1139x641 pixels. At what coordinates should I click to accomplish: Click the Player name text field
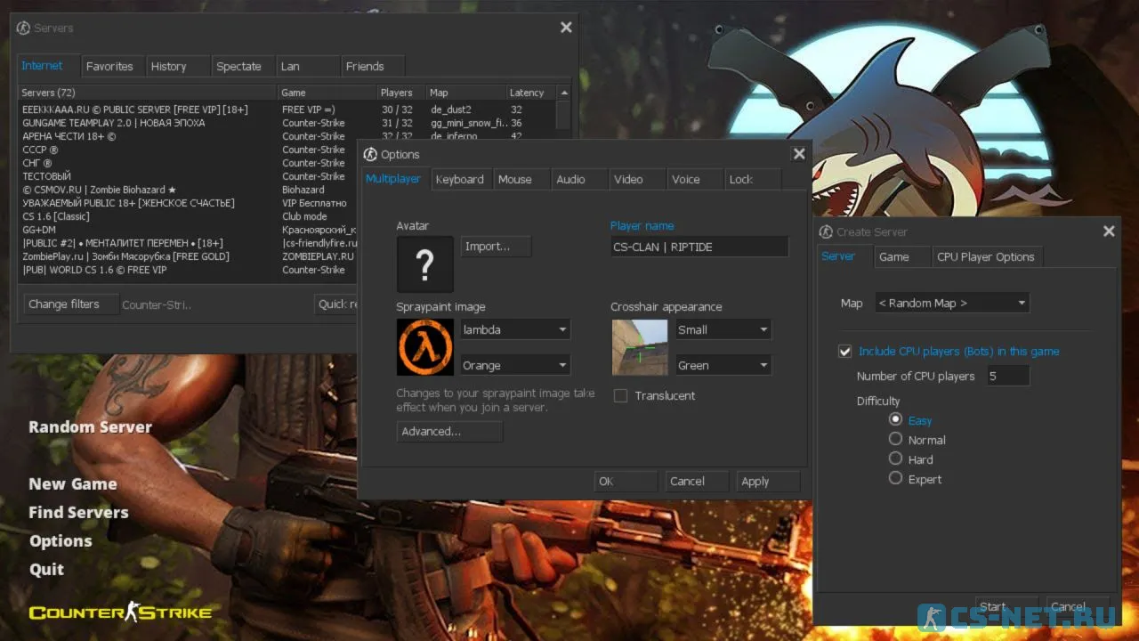click(699, 247)
